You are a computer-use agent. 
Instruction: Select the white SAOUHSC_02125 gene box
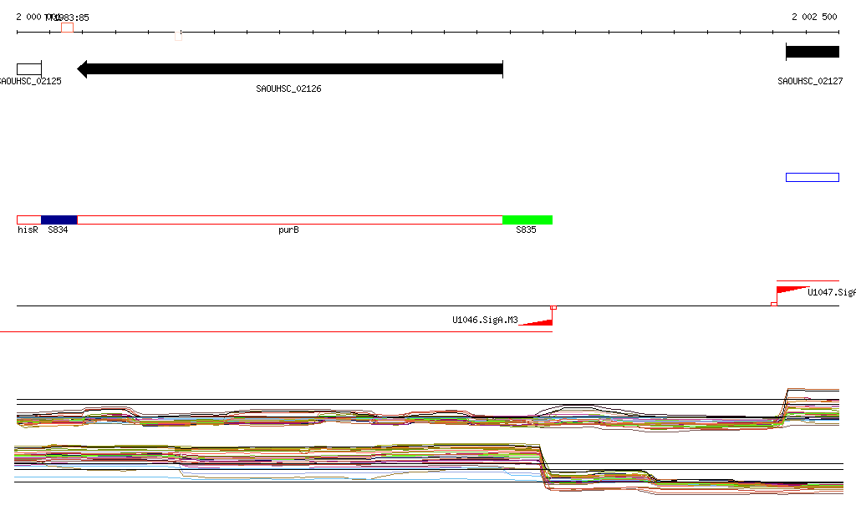tap(28, 68)
